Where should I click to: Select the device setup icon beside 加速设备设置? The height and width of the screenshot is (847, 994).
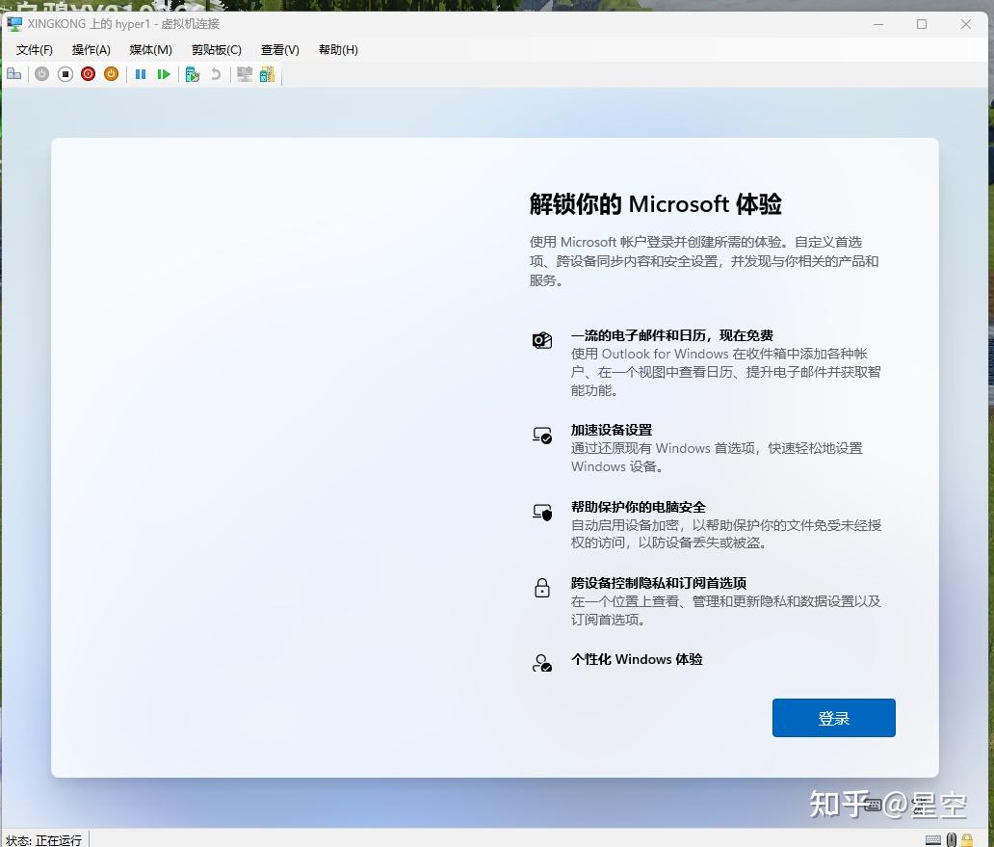[541, 435]
